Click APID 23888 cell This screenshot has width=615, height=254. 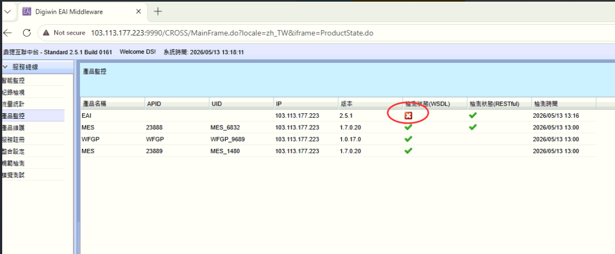(154, 128)
